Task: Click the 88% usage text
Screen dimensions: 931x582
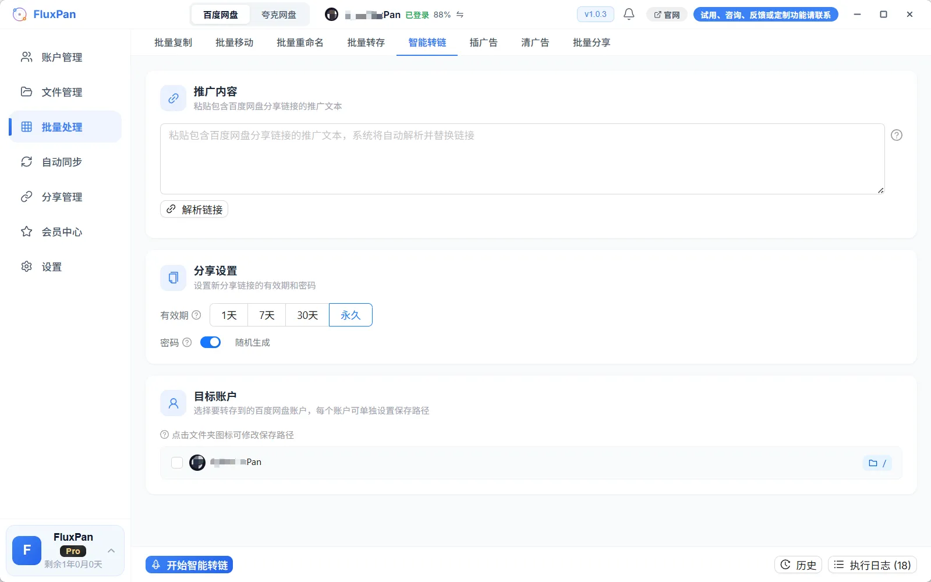Action: tap(442, 15)
